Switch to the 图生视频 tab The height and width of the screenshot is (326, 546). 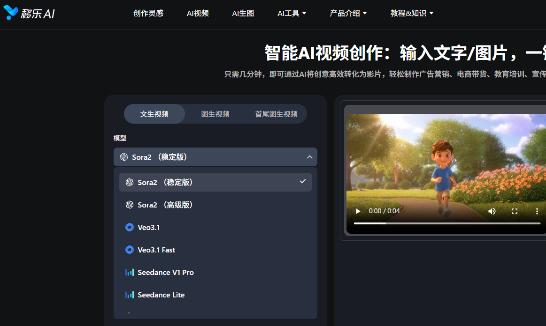(x=215, y=114)
